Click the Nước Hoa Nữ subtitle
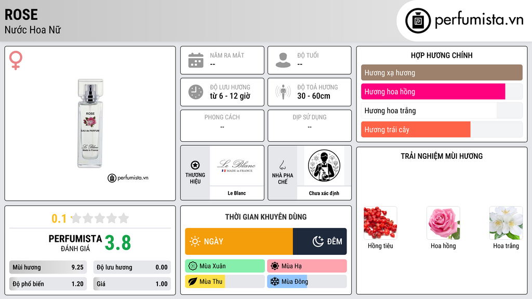The width and height of the screenshot is (532, 299). click(33, 30)
